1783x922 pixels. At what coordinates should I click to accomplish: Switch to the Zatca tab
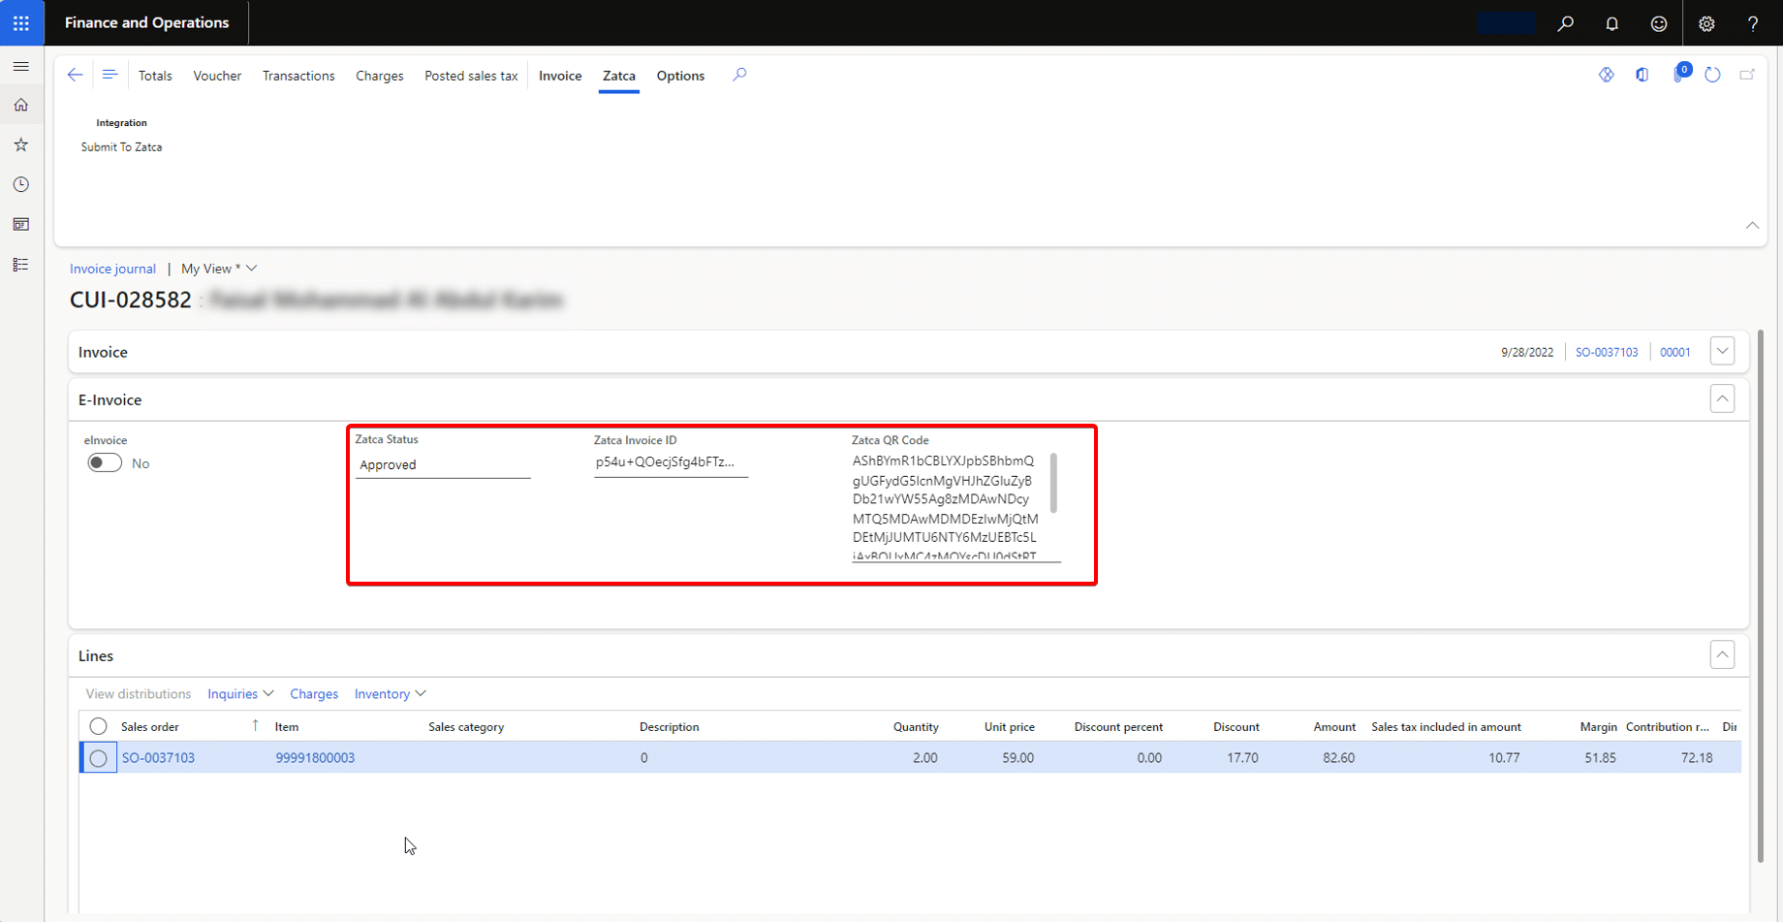pos(618,76)
